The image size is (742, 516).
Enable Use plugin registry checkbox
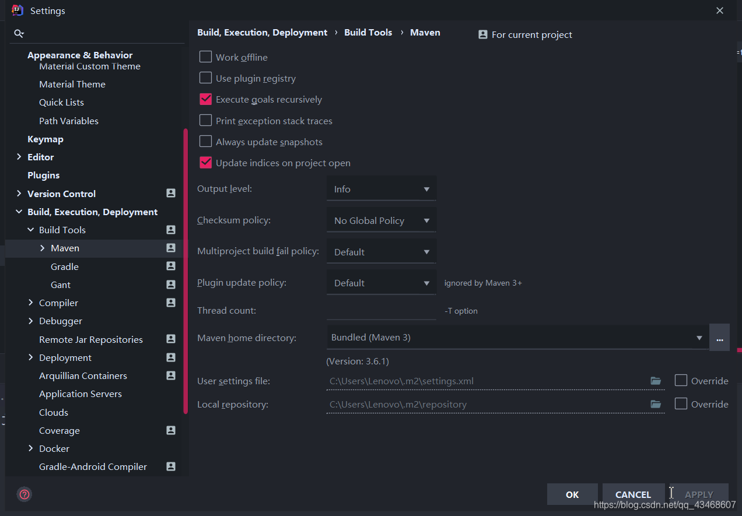tap(205, 78)
